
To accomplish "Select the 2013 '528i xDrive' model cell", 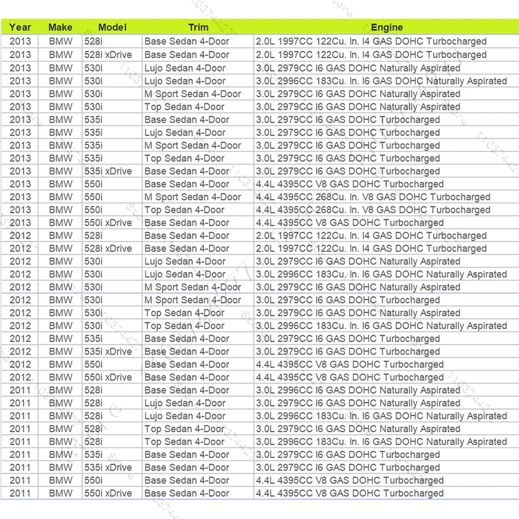I will pos(112,54).
